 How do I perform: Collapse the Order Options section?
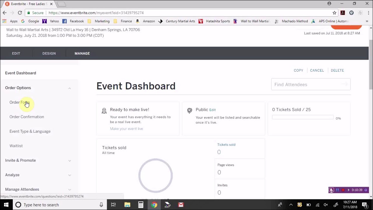point(70,88)
